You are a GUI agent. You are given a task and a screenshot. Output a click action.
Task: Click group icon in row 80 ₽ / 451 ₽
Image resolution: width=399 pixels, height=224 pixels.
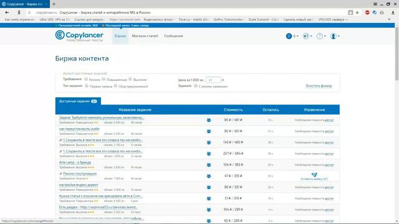(209, 131)
